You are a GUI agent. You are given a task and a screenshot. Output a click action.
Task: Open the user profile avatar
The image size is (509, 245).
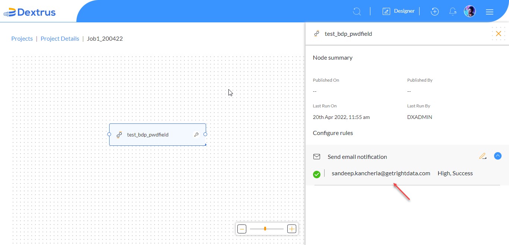[470, 11]
